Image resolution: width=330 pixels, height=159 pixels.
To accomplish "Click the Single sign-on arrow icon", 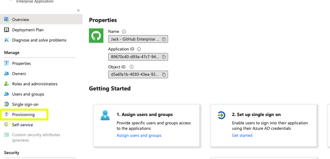I will (6, 104).
